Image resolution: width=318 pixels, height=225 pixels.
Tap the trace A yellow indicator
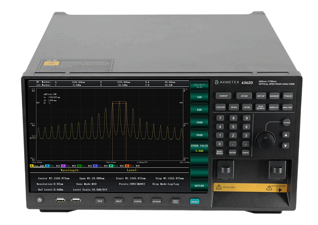[x=32, y=166]
